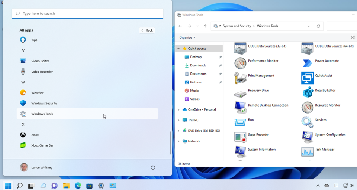
Task: Select Power Automate in Windows Tools
Action: 320,63
